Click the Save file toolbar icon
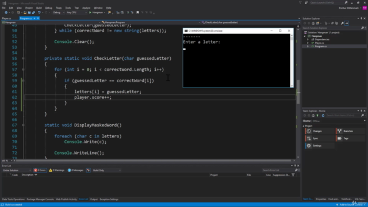The image size is (368, 207). click(29, 13)
